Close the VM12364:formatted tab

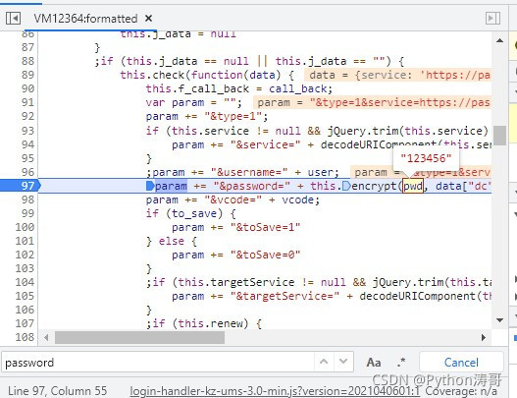tap(149, 18)
